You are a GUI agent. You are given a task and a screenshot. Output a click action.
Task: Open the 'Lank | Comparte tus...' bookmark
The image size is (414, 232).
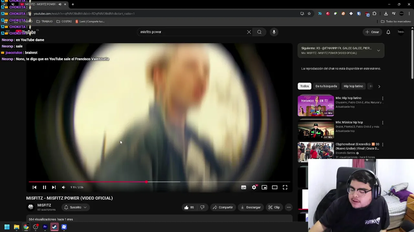pos(90,22)
